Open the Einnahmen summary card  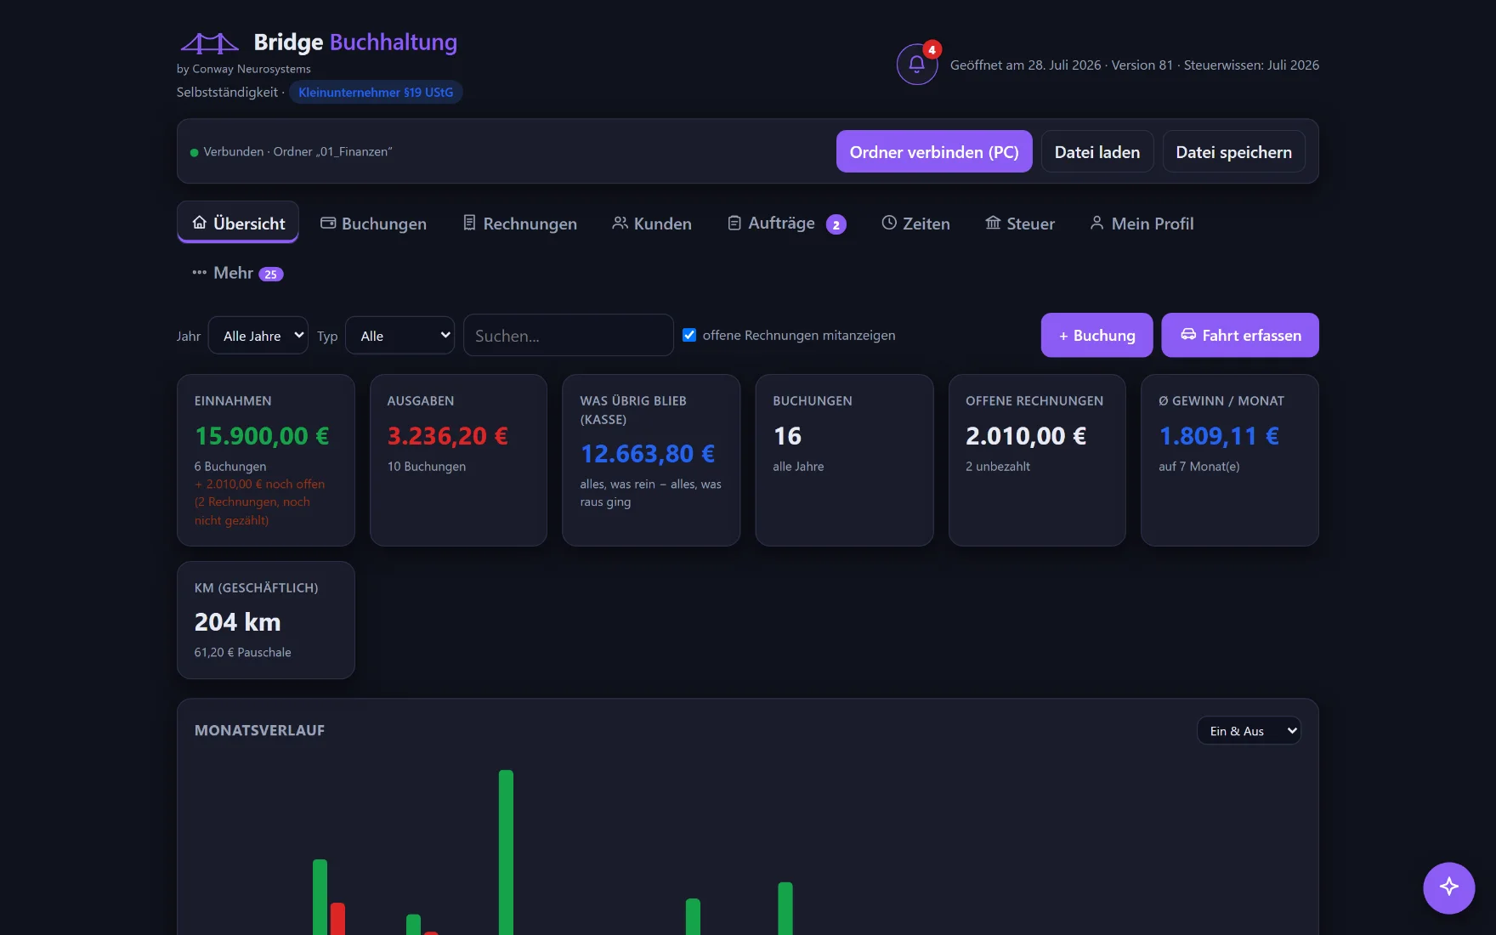(x=266, y=460)
